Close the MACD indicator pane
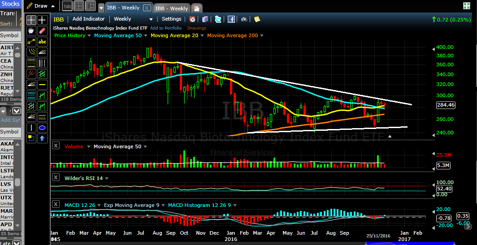Viewport: 477px width, 245px height. (56, 204)
